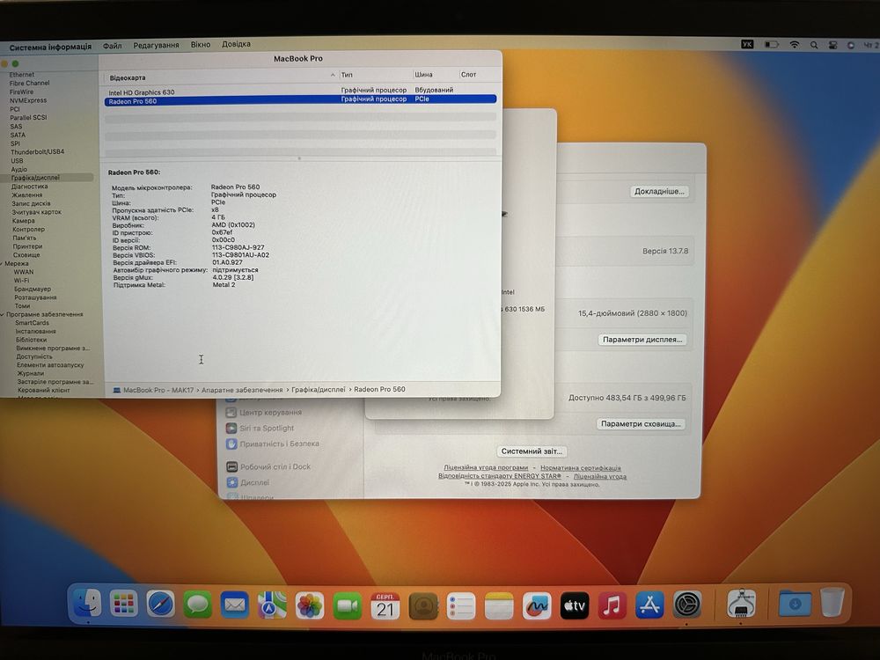Click the Тип column header
Image resolution: width=880 pixels, height=660 pixels.
tap(347, 75)
